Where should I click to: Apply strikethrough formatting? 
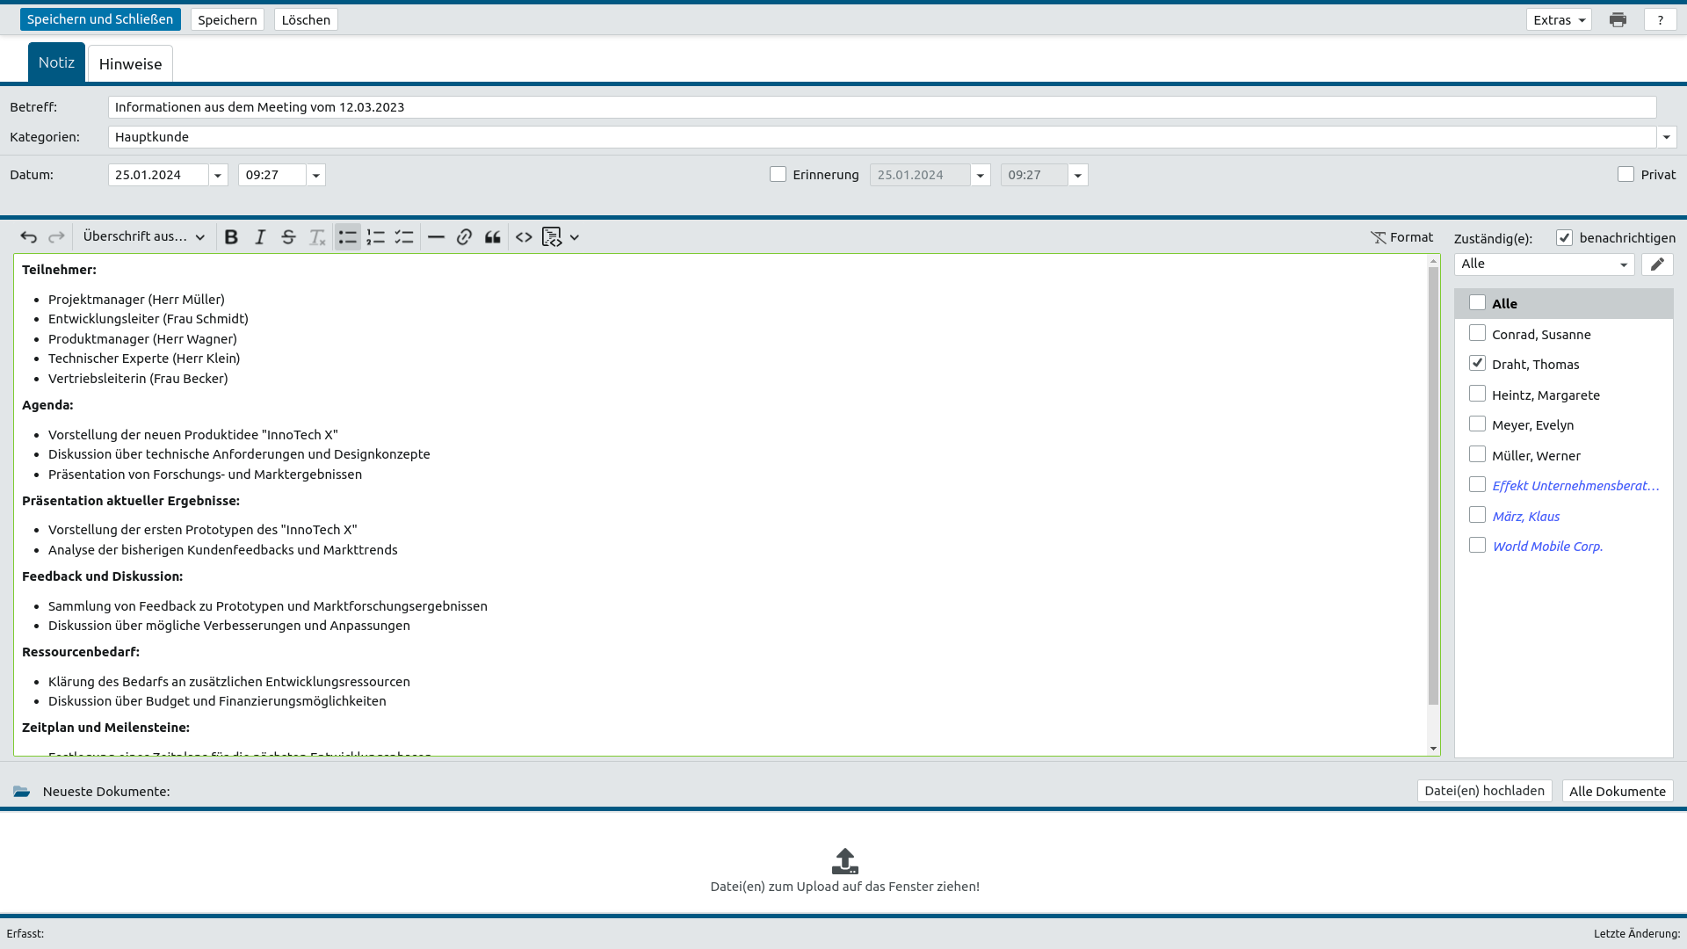(x=288, y=237)
